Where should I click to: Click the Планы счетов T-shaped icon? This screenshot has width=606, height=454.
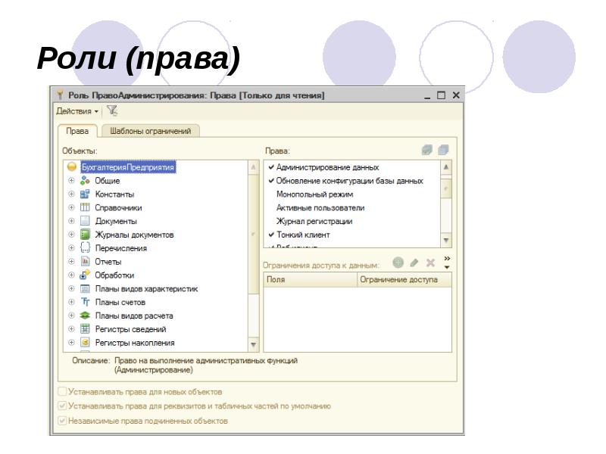(85, 302)
